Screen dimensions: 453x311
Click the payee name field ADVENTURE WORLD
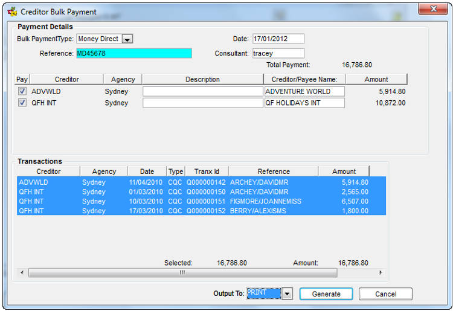304,91
